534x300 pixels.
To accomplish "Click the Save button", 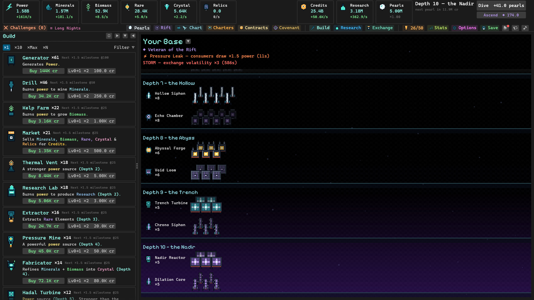I will pyautogui.click(x=490, y=28).
